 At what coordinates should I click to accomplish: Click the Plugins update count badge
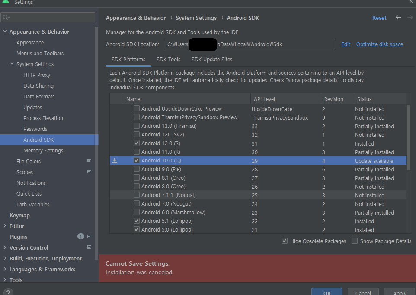tap(81, 236)
